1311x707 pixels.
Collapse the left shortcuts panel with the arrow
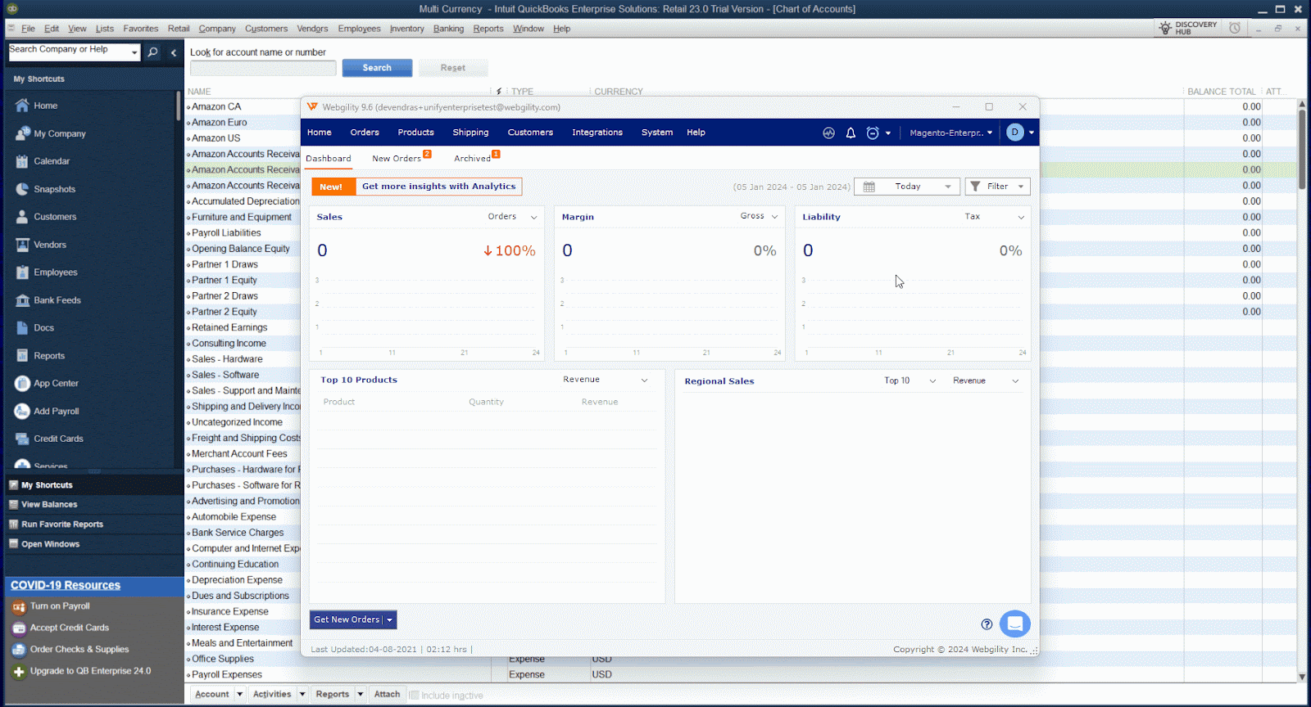[x=174, y=52]
